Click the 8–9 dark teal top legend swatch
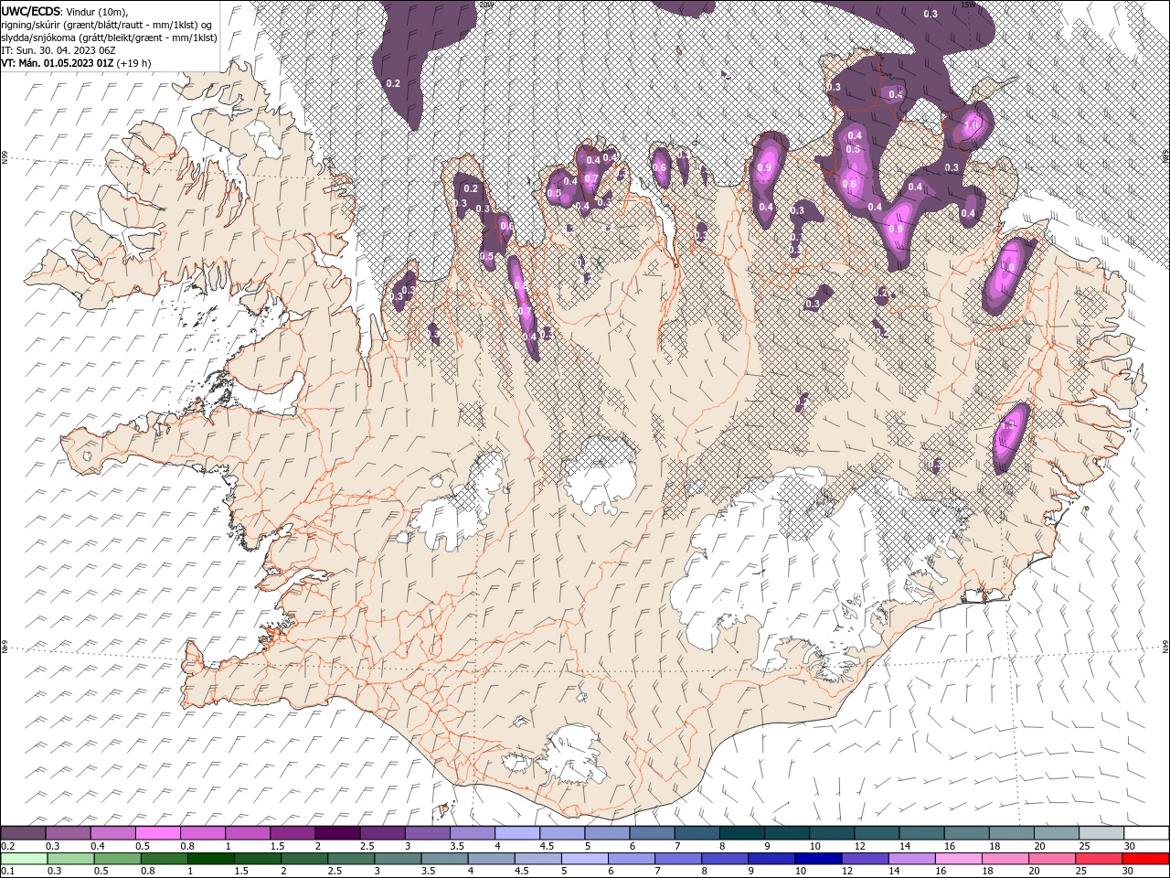 (x=741, y=832)
